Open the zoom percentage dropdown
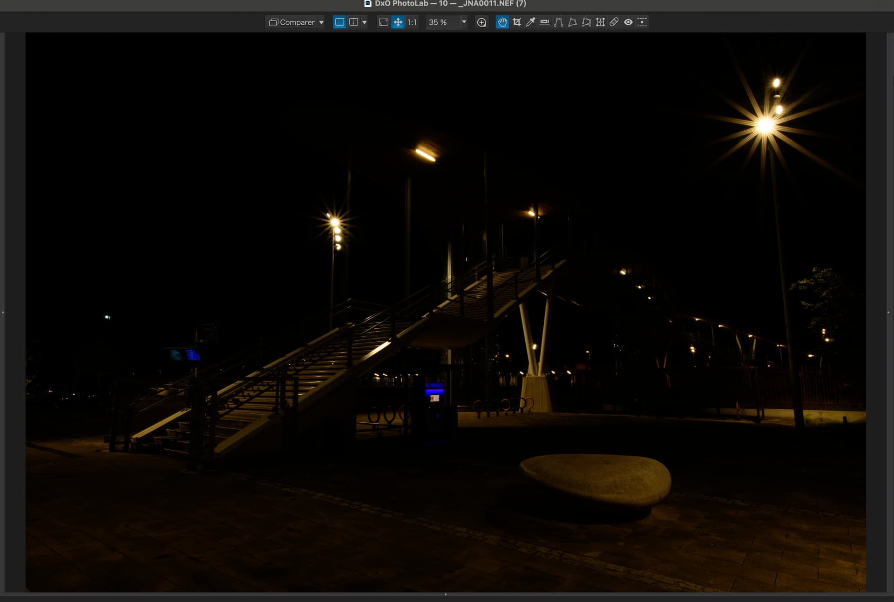This screenshot has width=894, height=602. (x=464, y=22)
